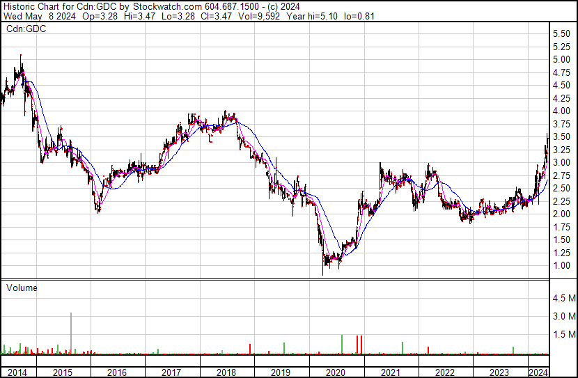The width and height of the screenshot is (578, 378).
Task: Click the 2016 year label
Action: 117,372
